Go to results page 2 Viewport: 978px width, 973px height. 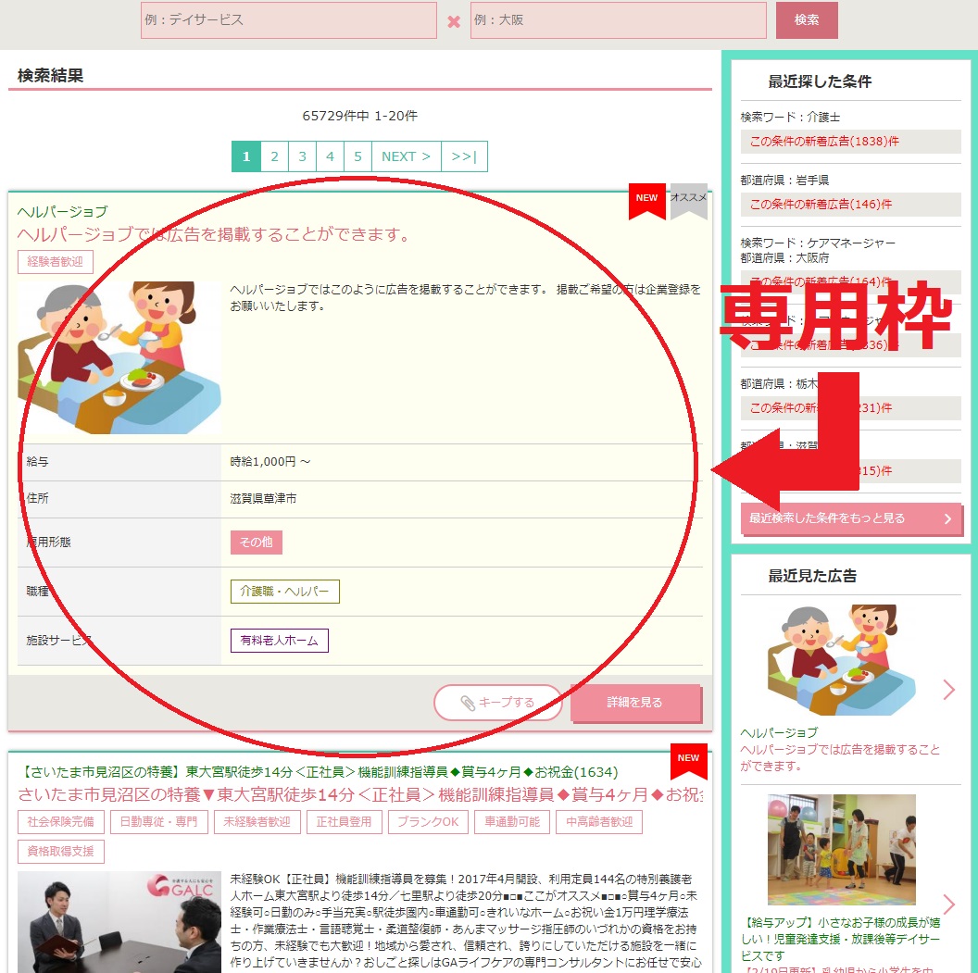[x=274, y=156]
